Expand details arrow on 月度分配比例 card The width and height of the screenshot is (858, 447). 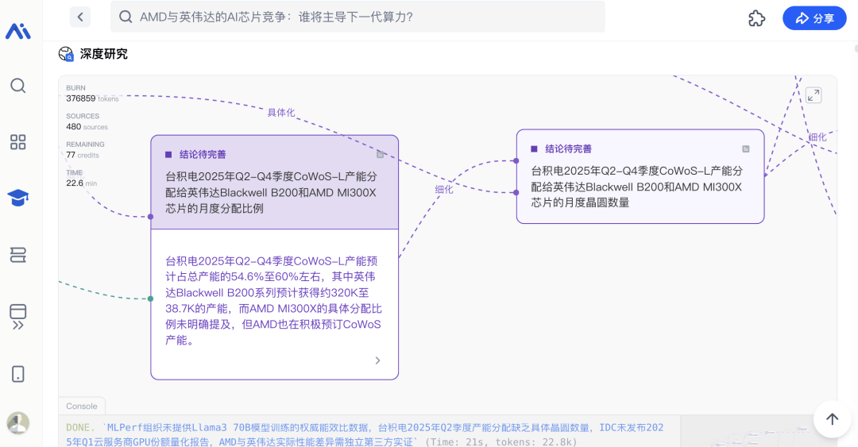tap(377, 360)
